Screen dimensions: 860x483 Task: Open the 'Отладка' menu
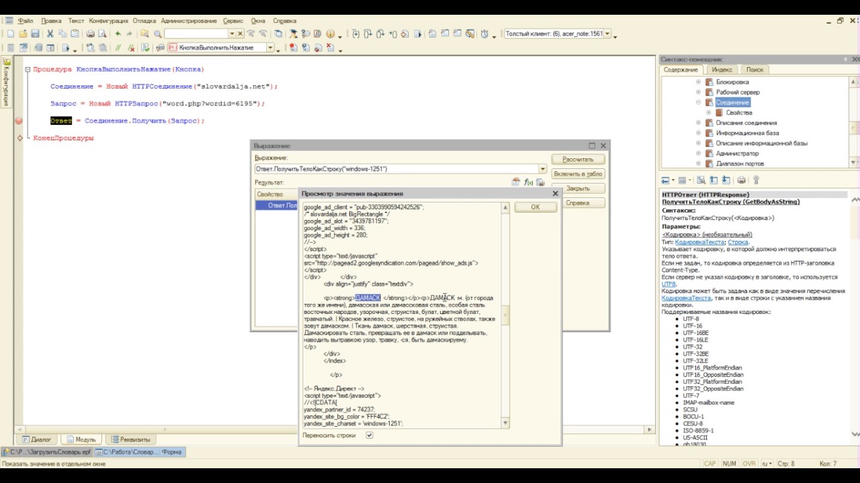[x=144, y=21]
